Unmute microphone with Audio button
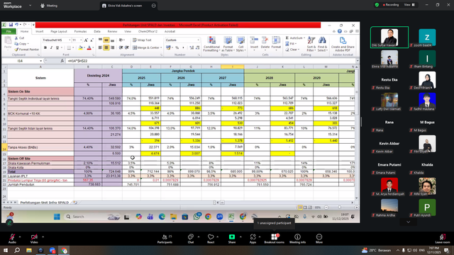 12,238
